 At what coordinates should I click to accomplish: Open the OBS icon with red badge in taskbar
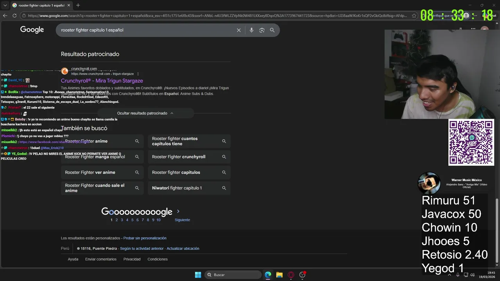pyautogui.click(x=302, y=275)
